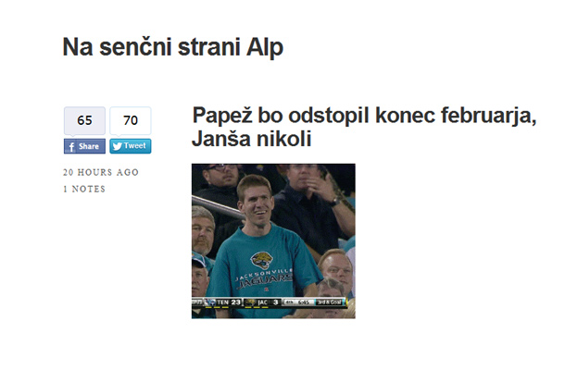The height and width of the screenshot is (370, 565).
Task: Open the blog title Na senčni strani Alp
Action: point(173,47)
